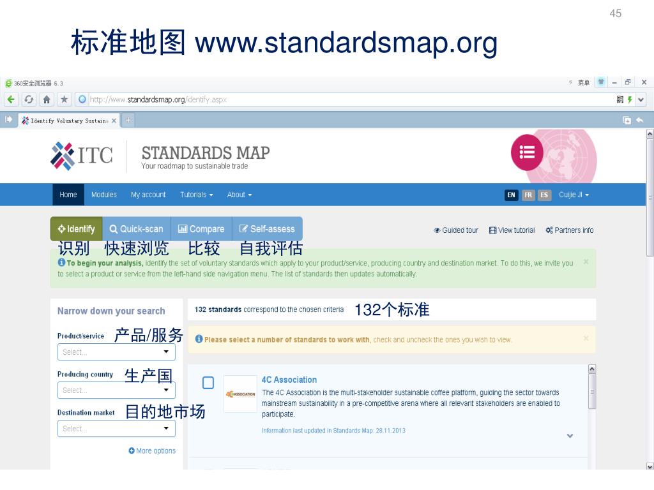Open a new browser tab
Image resolution: width=654 pixels, height=490 pixels.
(128, 120)
